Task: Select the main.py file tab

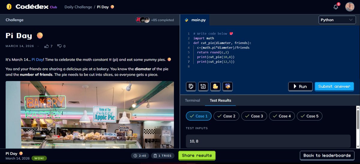Action: [195, 20]
